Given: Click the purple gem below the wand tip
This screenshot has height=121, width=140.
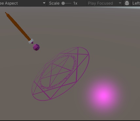Looking at the screenshot, I should [36, 47].
